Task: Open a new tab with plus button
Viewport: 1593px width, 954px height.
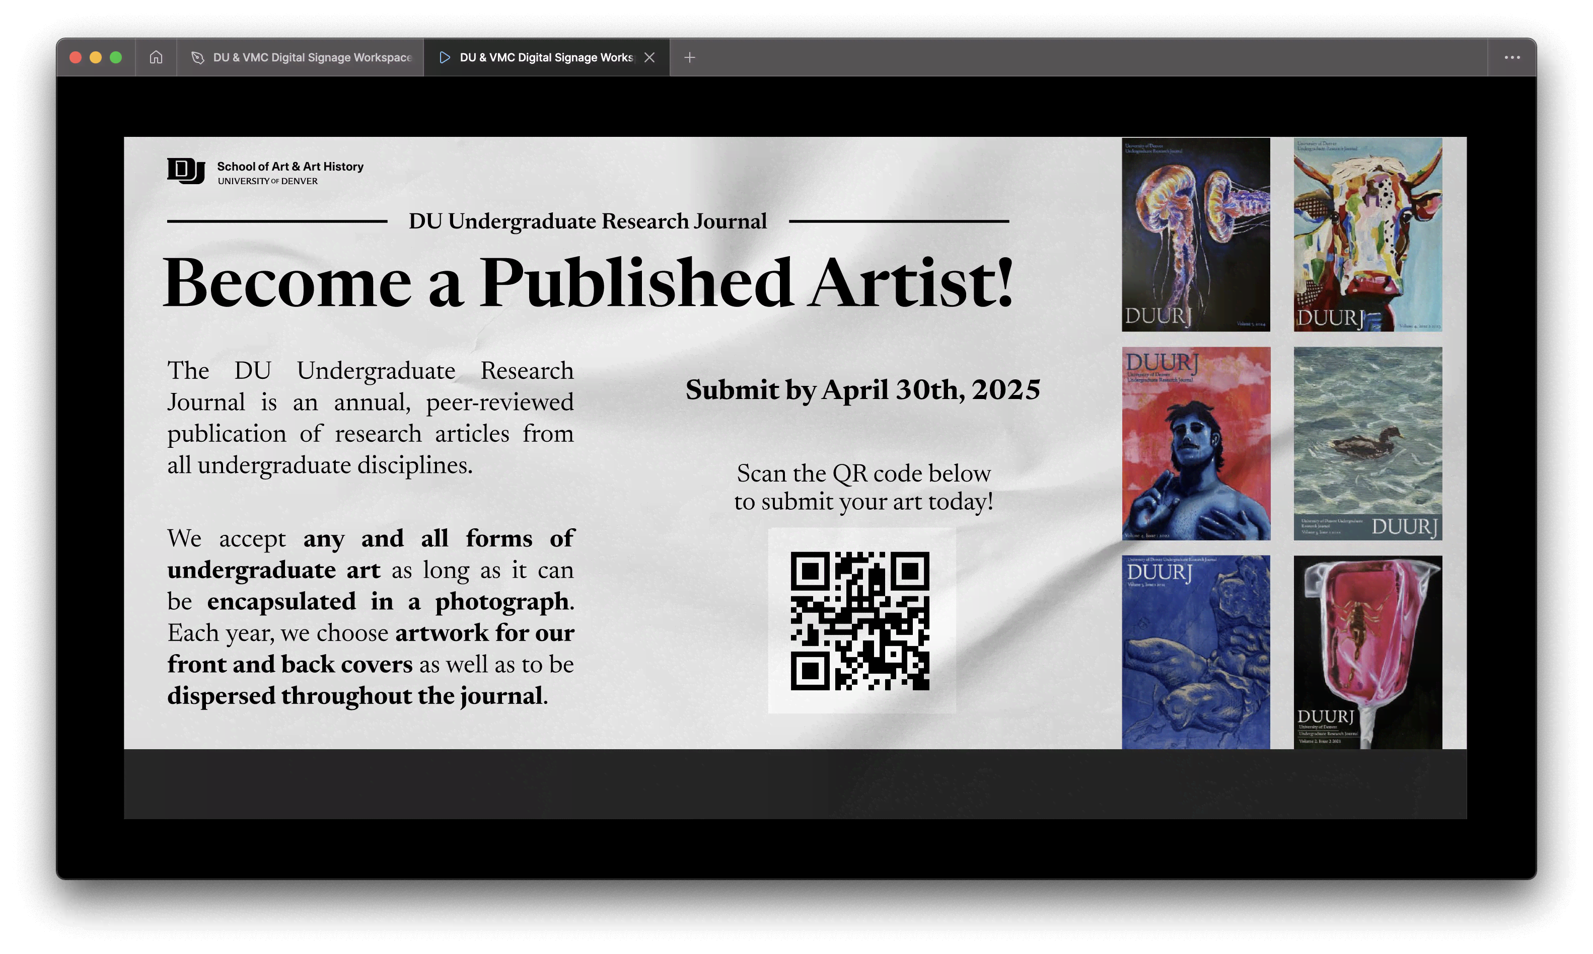Action: tap(689, 57)
